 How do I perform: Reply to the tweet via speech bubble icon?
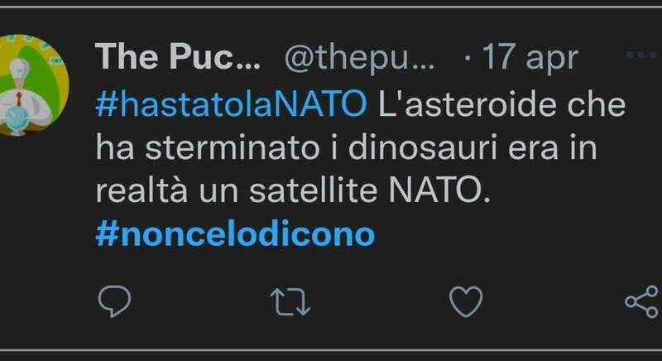(113, 302)
